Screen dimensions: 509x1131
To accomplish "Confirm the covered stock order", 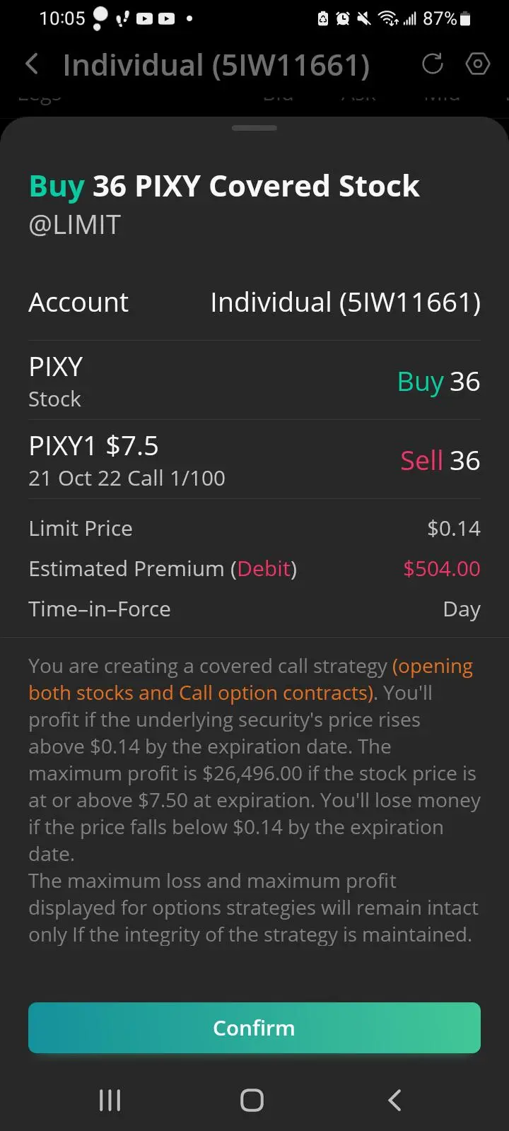I will [255, 1028].
